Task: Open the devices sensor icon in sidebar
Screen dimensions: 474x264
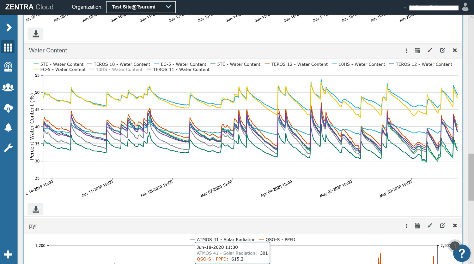Action: point(8,67)
